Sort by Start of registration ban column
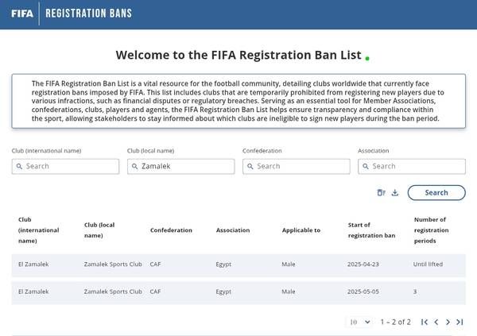 [x=371, y=230]
